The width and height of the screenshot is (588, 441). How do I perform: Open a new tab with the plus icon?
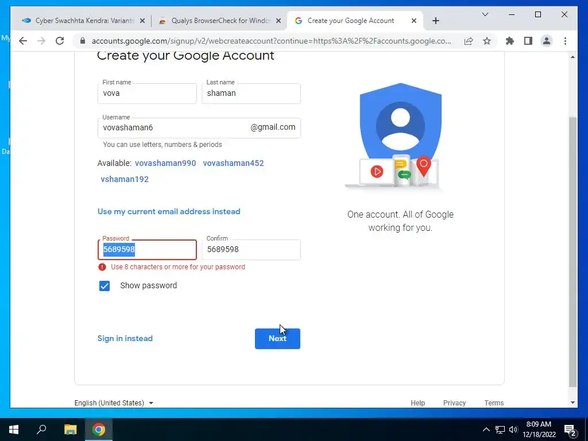pyautogui.click(x=435, y=21)
